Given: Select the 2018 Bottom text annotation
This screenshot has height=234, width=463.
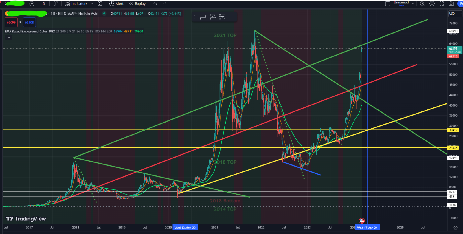Looking at the screenshot, I should [225, 201].
